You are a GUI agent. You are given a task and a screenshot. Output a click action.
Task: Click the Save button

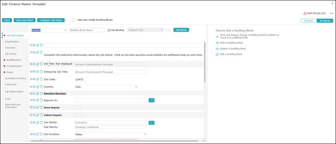coord(7,20)
